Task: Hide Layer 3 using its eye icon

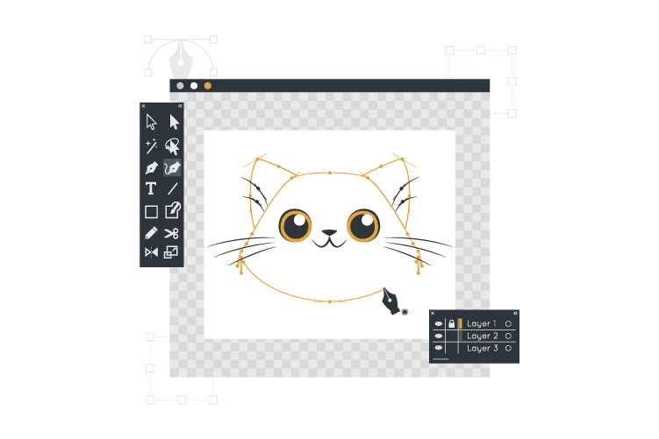Action: 439,348
